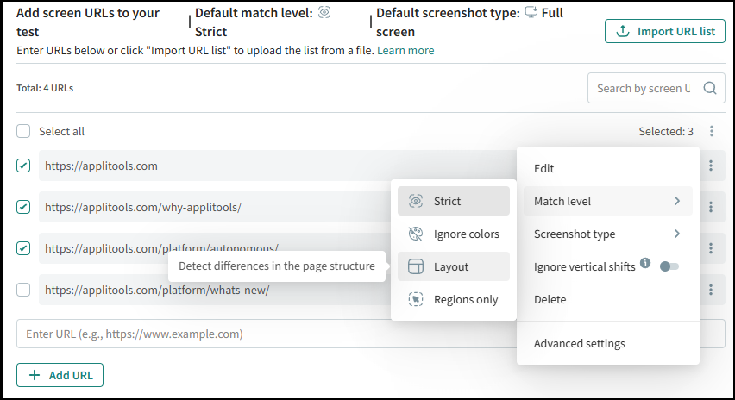
Task: Click the info icon next to Ignore vertical shifts
Action: [644, 266]
